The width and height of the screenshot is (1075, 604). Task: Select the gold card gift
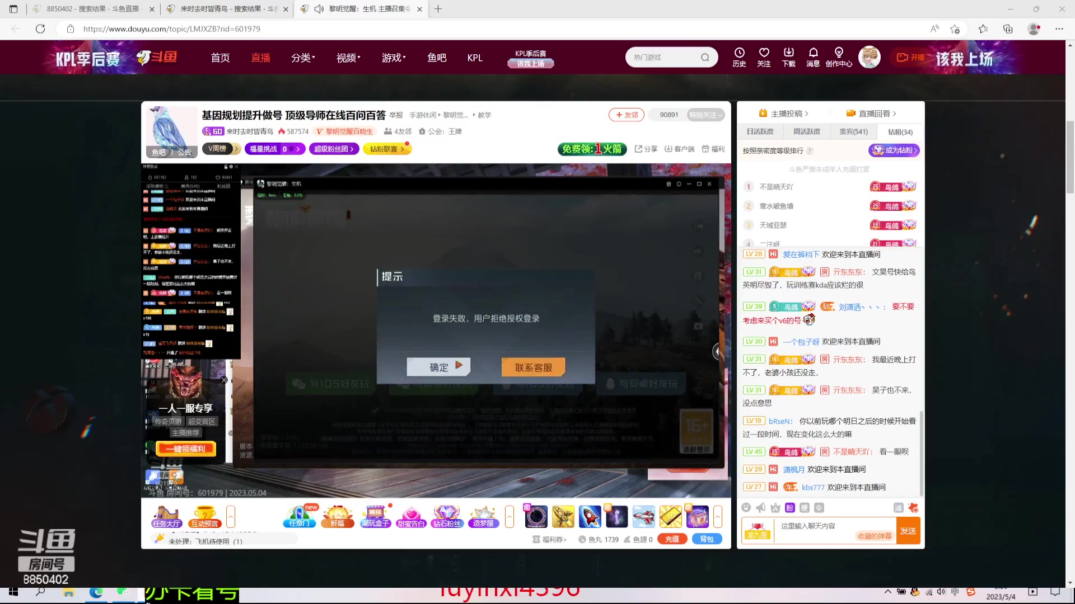click(670, 516)
